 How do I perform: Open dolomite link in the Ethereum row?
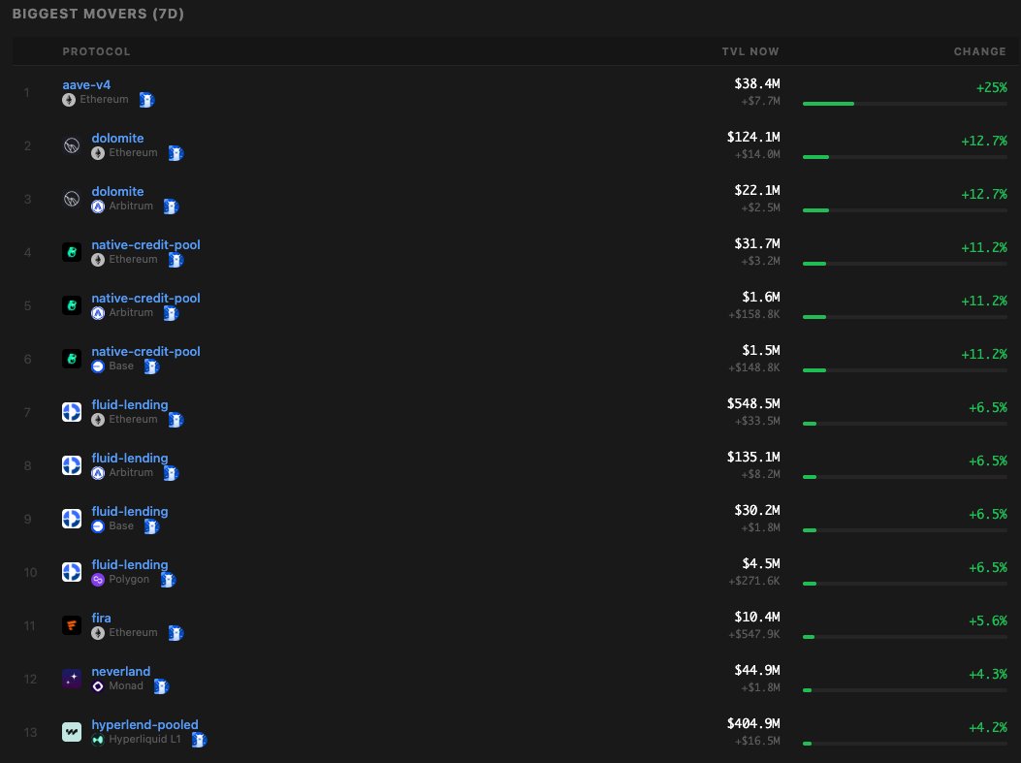(117, 138)
